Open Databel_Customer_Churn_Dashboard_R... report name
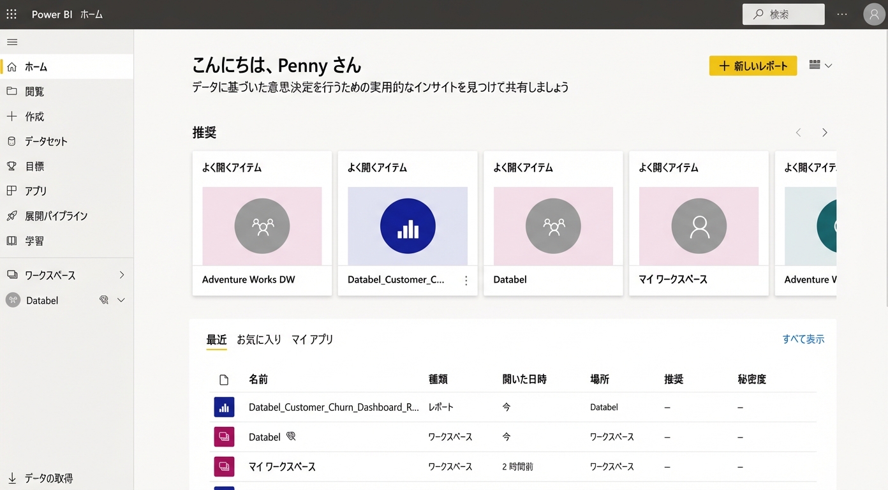888x490 pixels. (334, 407)
